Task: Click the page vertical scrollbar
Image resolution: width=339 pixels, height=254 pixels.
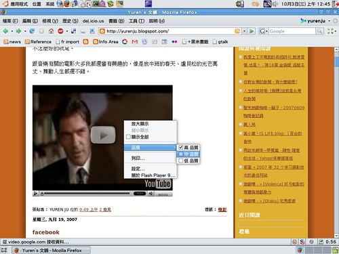Action: coord(336,143)
